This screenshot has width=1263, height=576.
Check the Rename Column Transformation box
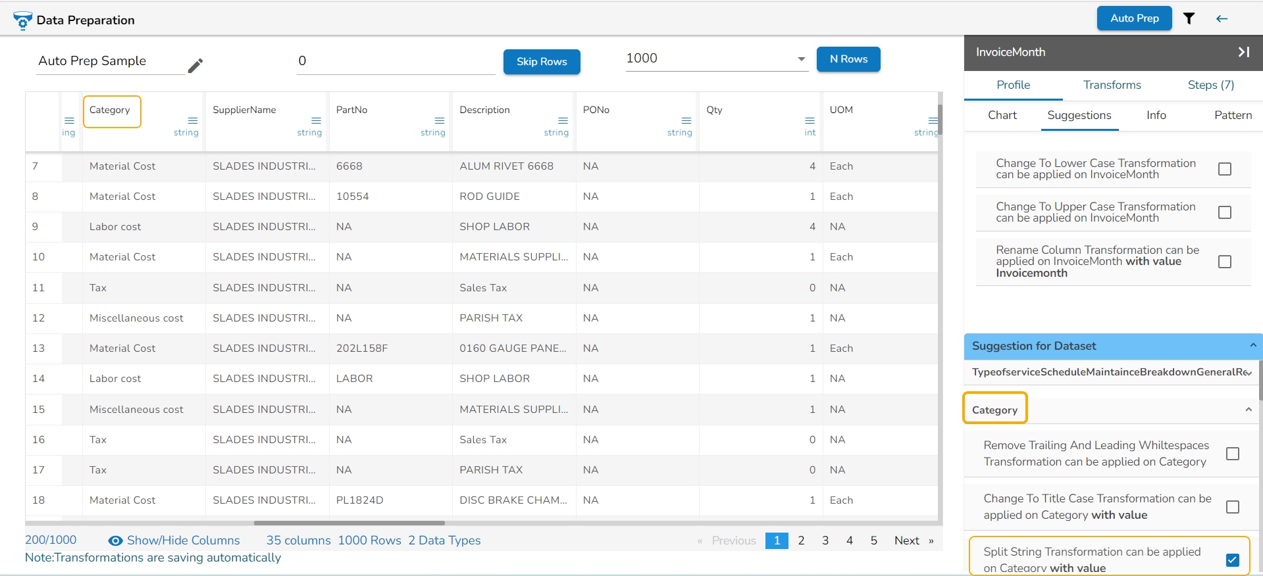[1224, 262]
